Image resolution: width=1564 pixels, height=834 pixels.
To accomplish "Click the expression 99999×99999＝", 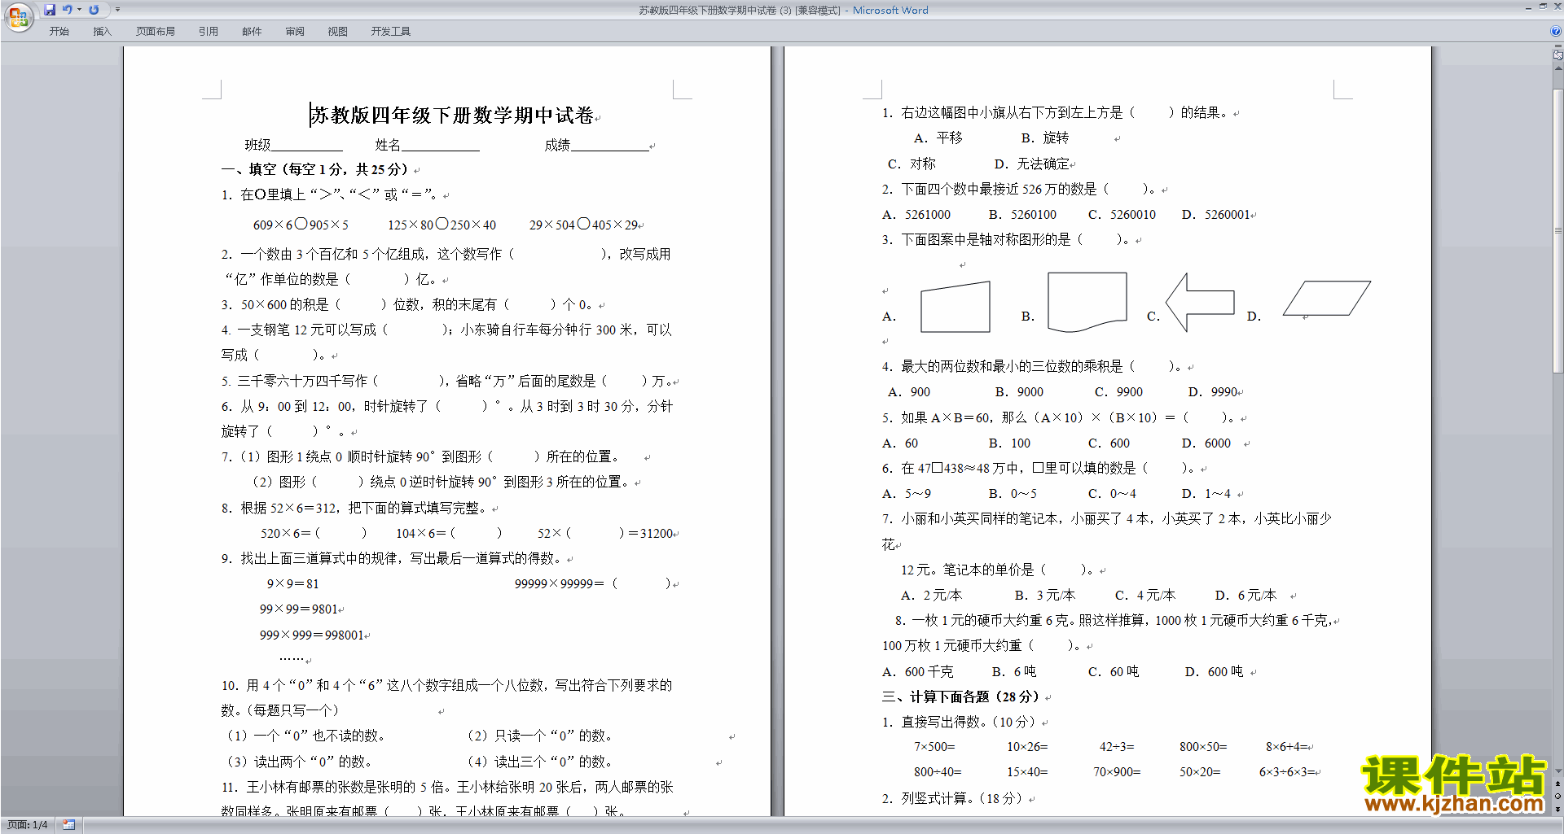I will 560,584.
